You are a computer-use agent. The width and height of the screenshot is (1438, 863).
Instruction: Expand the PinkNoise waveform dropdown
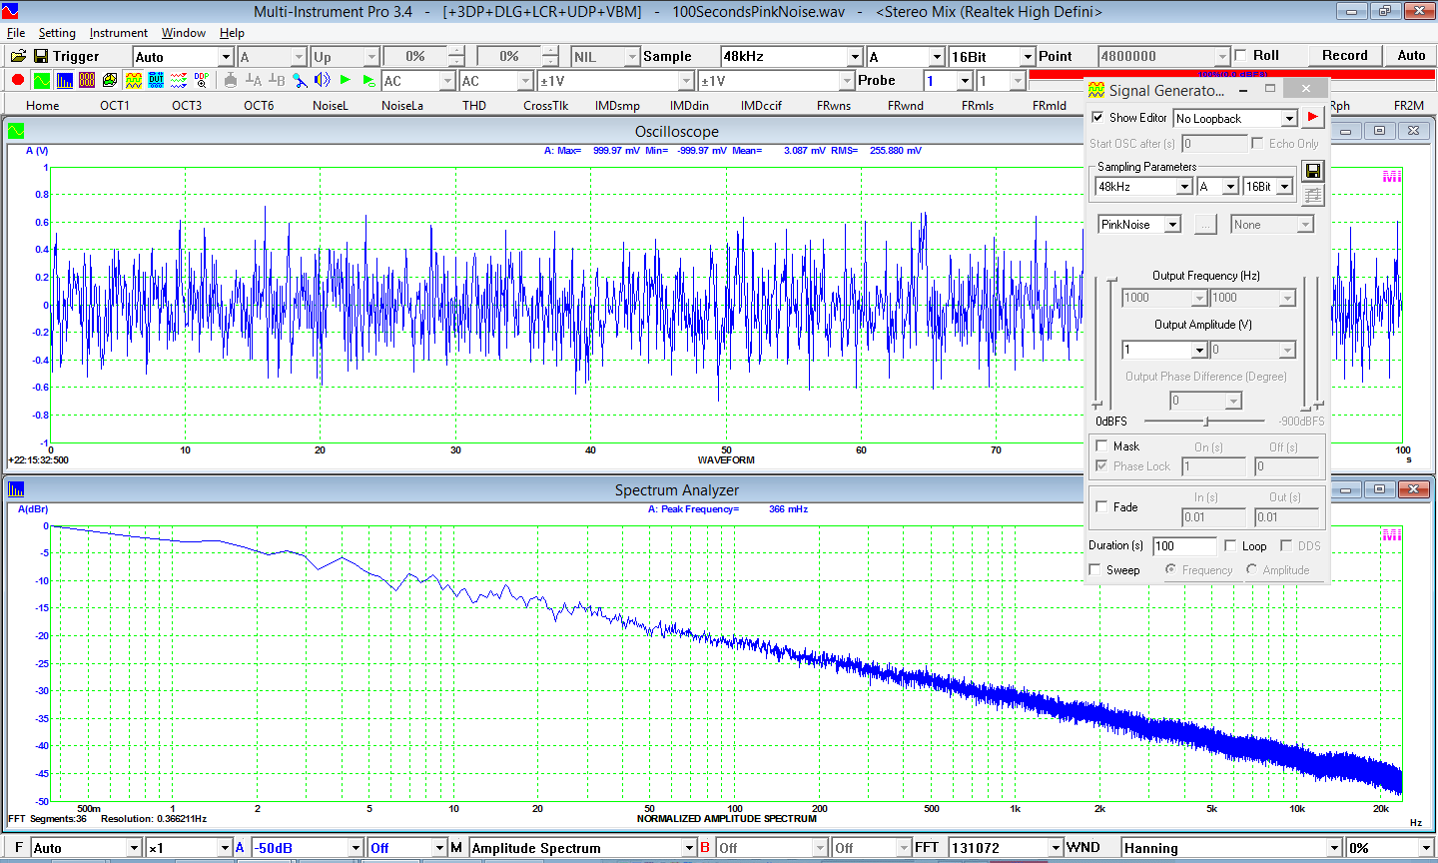coord(1173,225)
